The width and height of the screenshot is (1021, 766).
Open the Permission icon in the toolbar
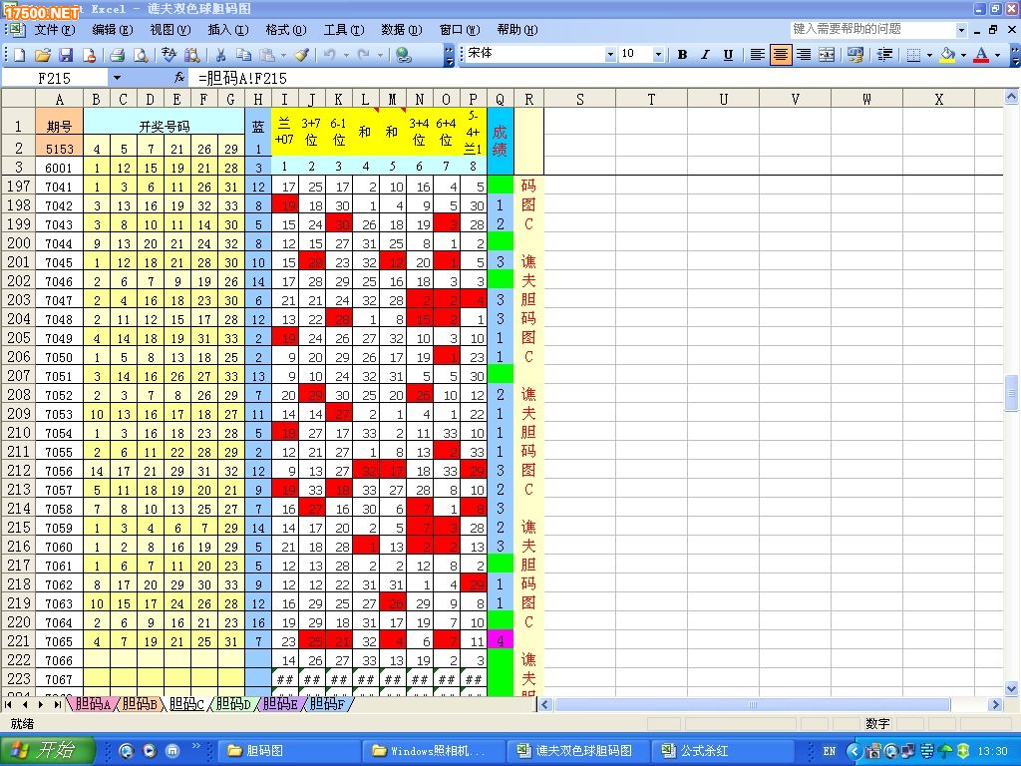[x=89, y=55]
